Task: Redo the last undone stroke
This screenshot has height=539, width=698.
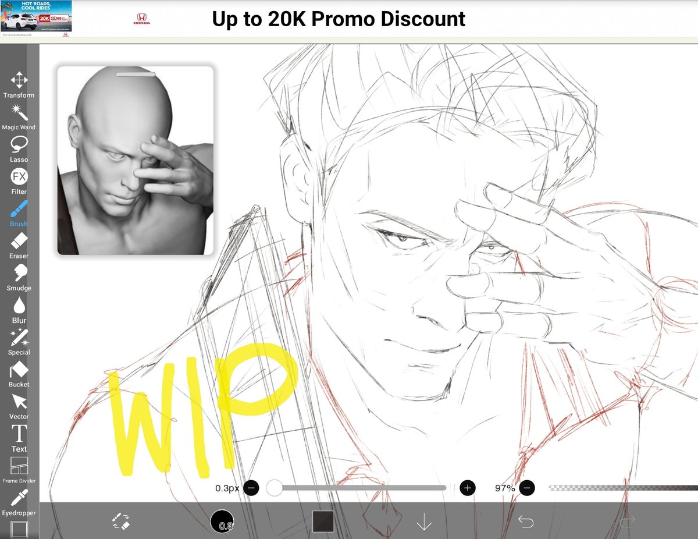Action: pyautogui.click(x=627, y=522)
